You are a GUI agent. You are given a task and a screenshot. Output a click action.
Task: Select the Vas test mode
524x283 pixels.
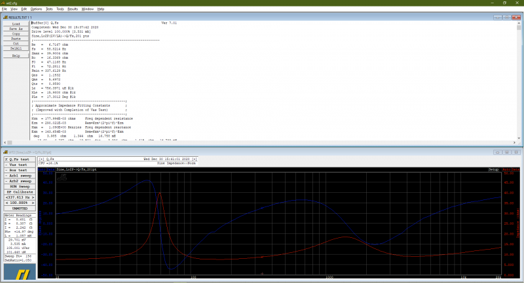[x=20, y=165]
